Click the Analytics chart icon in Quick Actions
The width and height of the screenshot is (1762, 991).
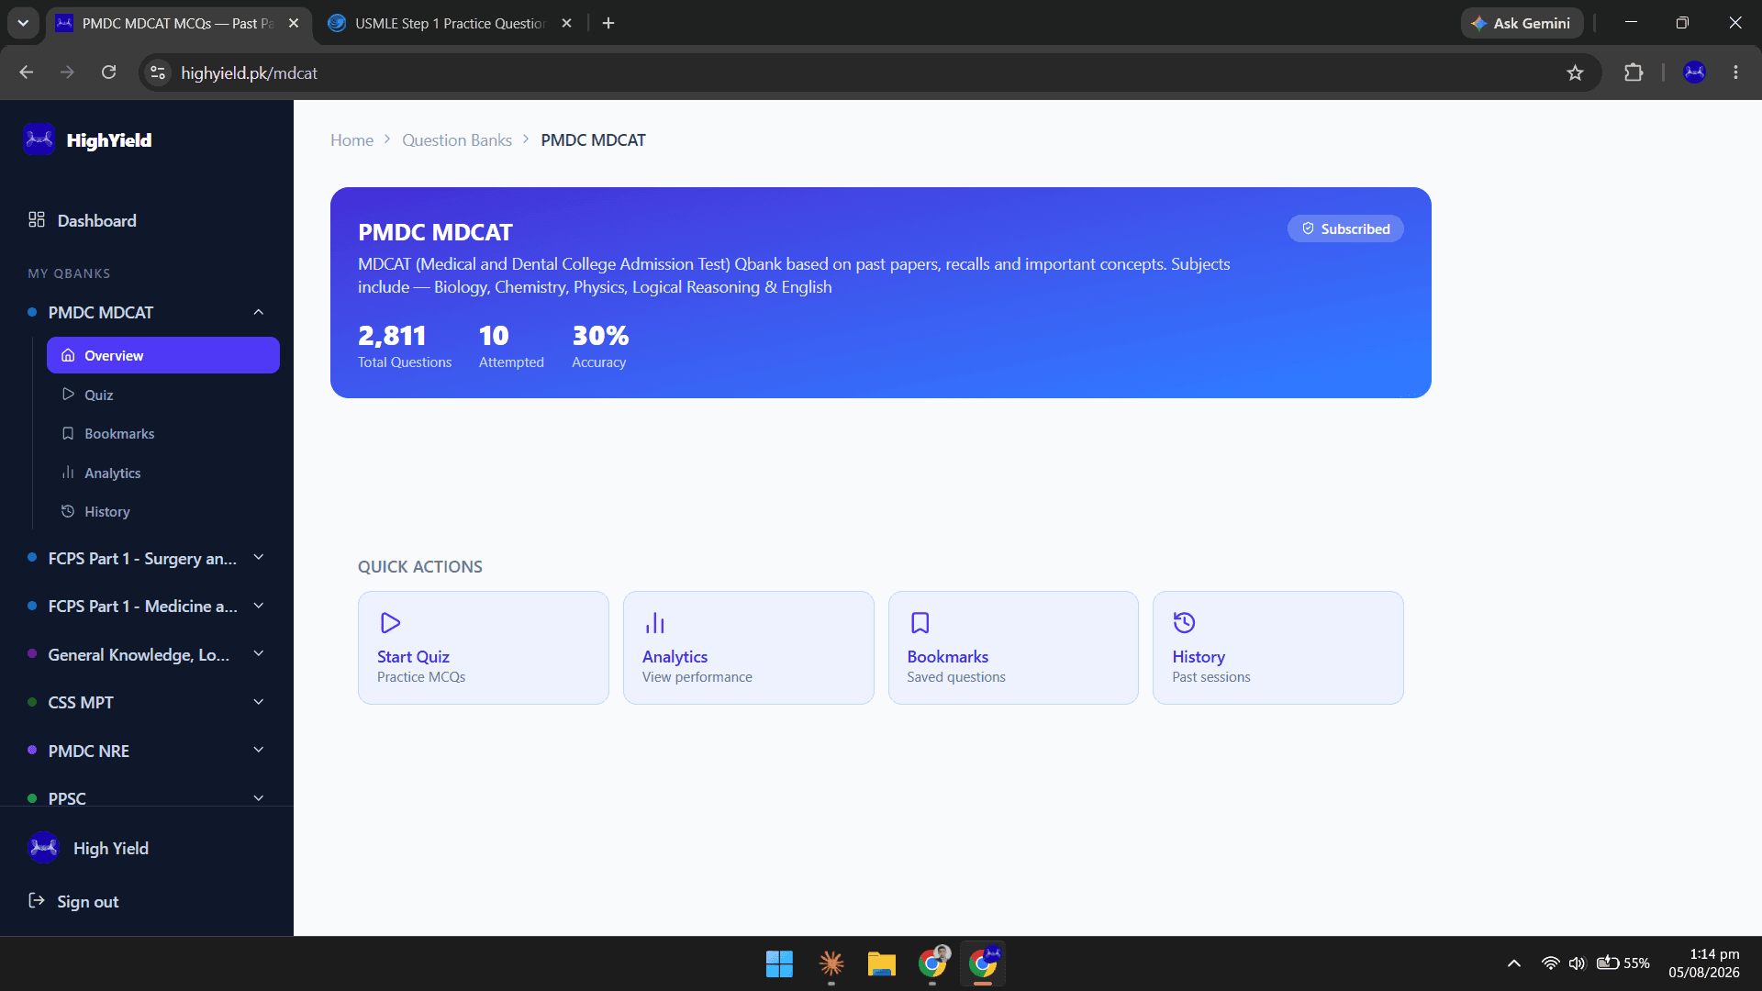pyautogui.click(x=654, y=623)
